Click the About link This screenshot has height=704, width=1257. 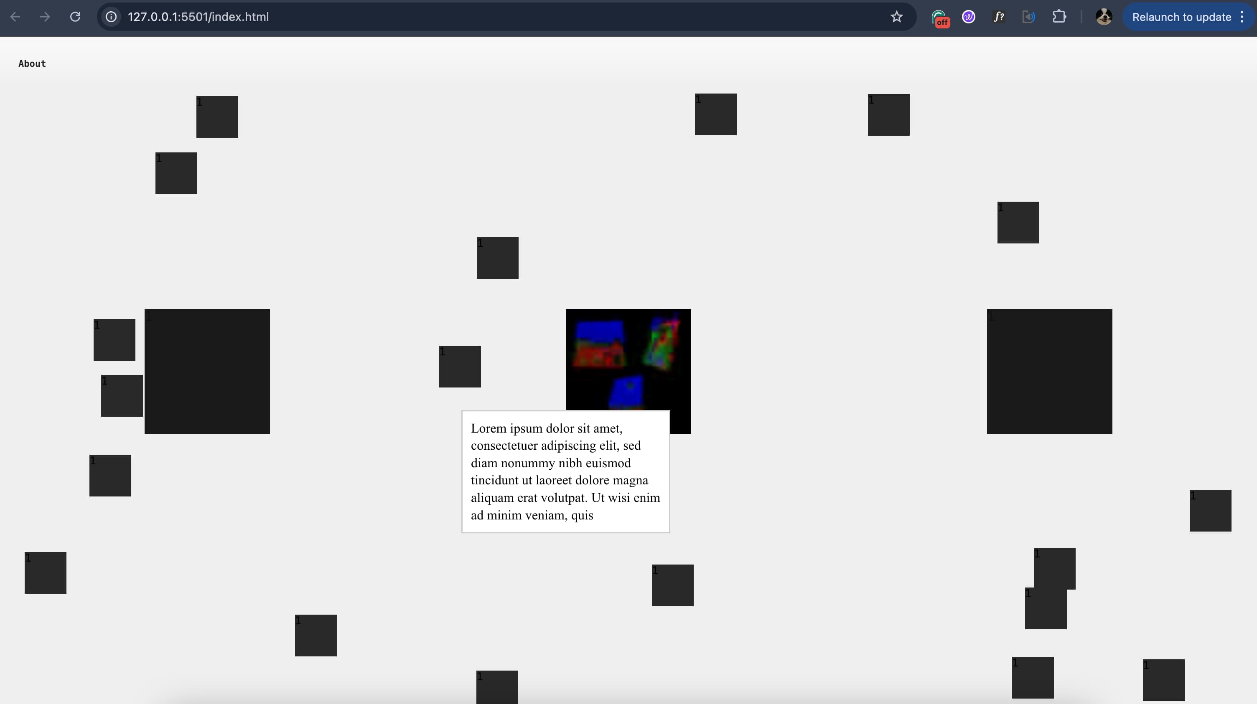click(x=32, y=64)
